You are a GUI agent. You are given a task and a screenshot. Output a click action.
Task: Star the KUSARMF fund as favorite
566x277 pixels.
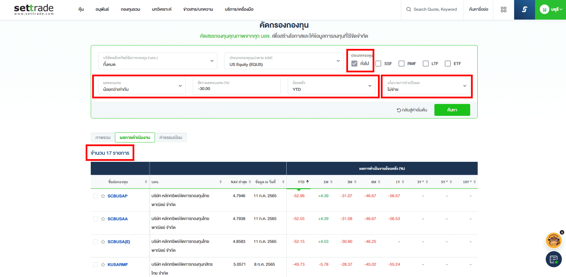[103, 265]
